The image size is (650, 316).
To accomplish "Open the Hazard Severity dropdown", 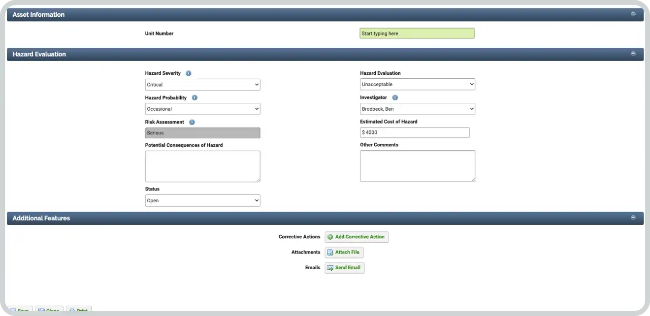I will click(x=202, y=85).
